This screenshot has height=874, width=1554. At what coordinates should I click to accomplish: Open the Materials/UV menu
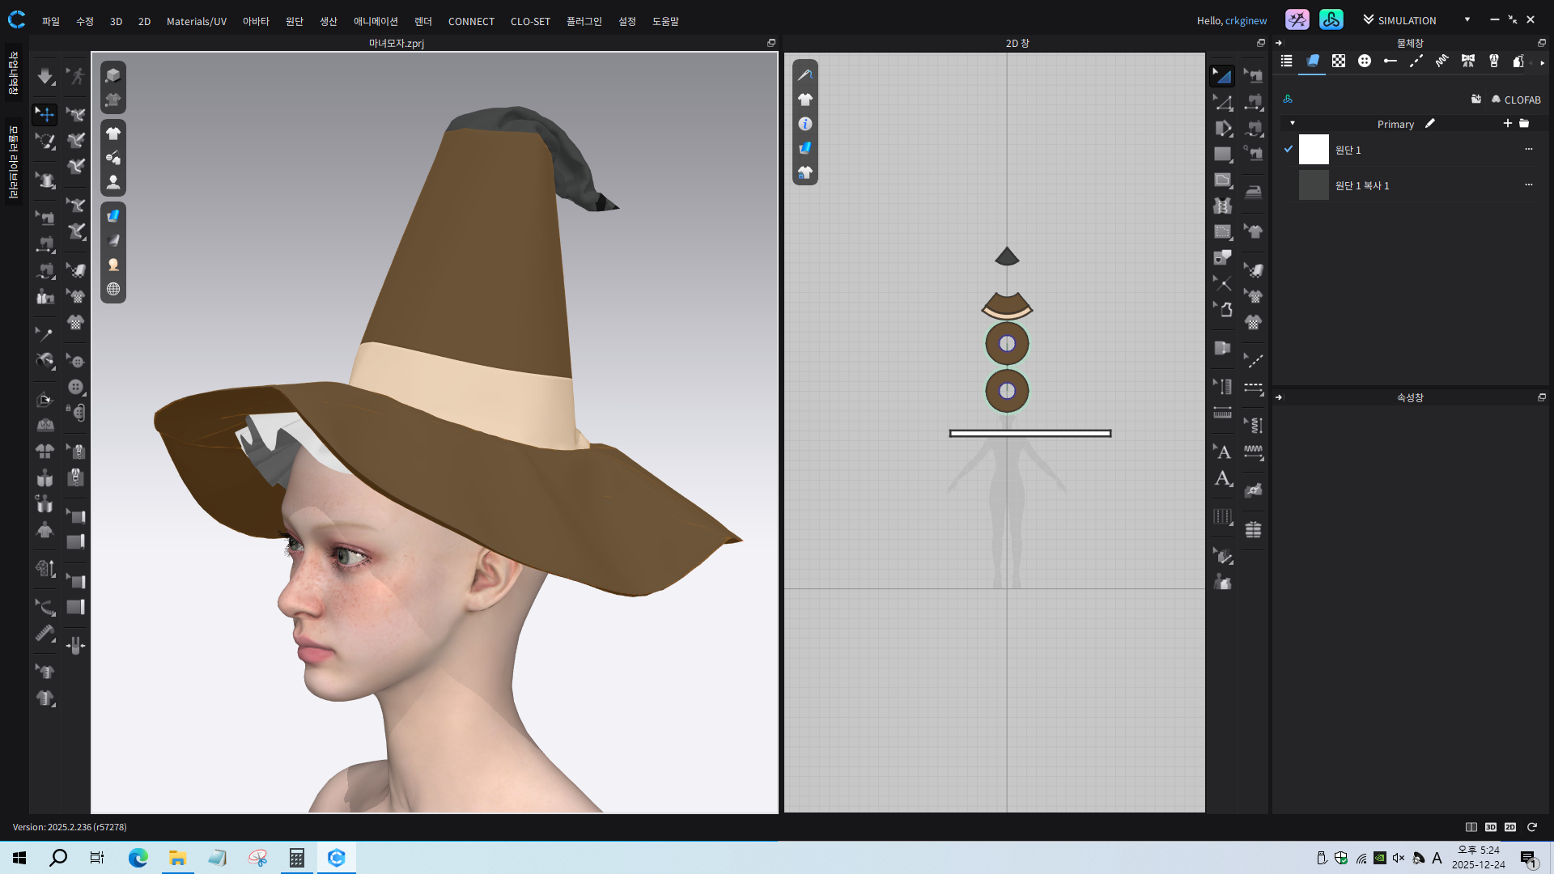pos(196,21)
